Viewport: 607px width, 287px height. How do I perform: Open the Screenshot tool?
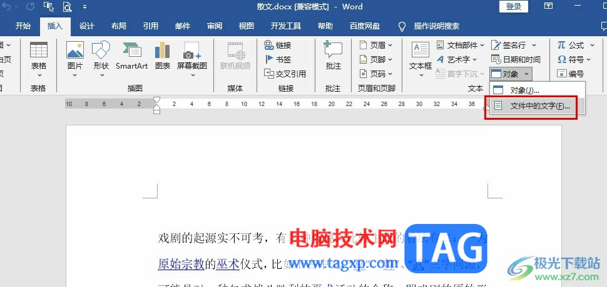coord(192,59)
